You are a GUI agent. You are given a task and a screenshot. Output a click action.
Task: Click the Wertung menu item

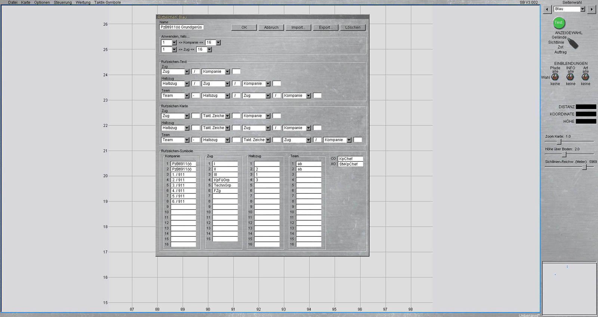83,3
